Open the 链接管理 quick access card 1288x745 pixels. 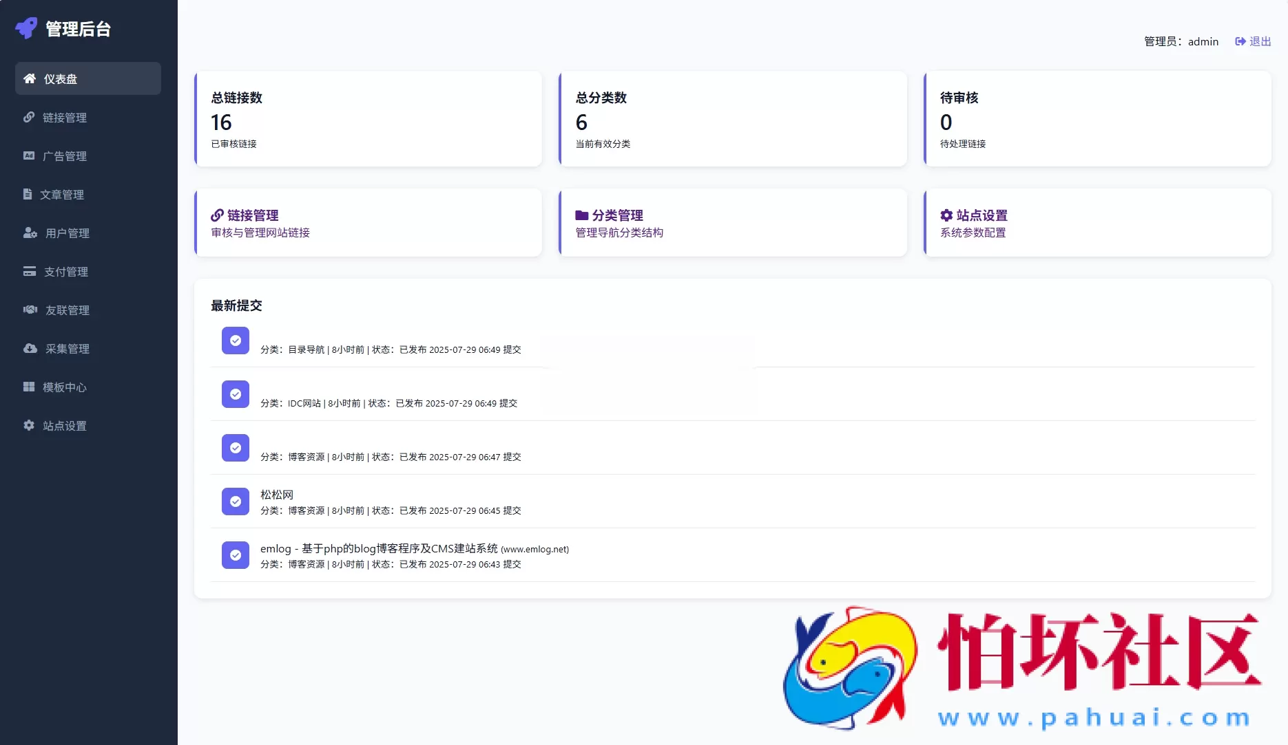368,223
